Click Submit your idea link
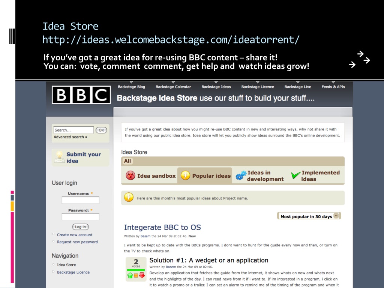The image size is (384, 288). click(84, 157)
